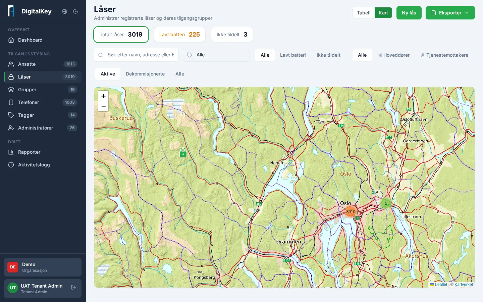The height and width of the screenshot is (302, 483).
Task: Select the Aktive tab
Action: click(x=108, y=74)
